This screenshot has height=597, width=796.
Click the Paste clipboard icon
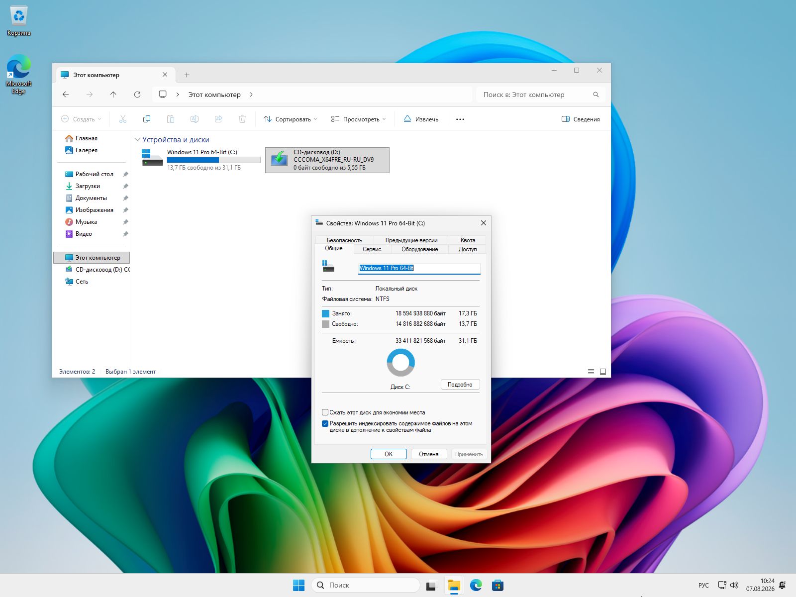(x=171, y=119)
